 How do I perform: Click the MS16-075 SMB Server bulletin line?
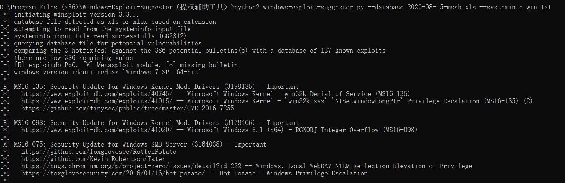(140, 144)
